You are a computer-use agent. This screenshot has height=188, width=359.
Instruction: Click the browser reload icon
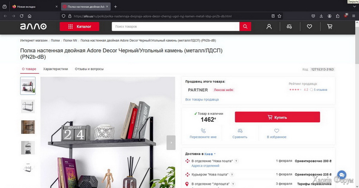click(21, 16)
